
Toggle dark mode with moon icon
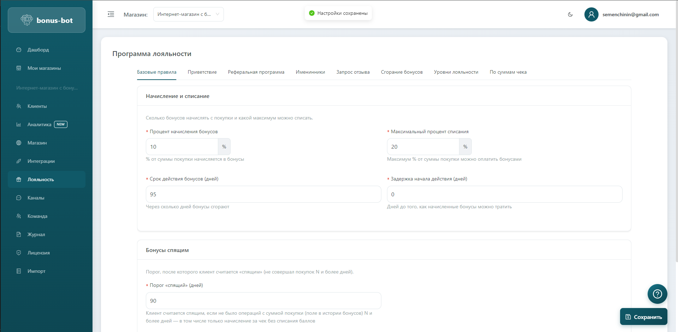pos(570,14)
